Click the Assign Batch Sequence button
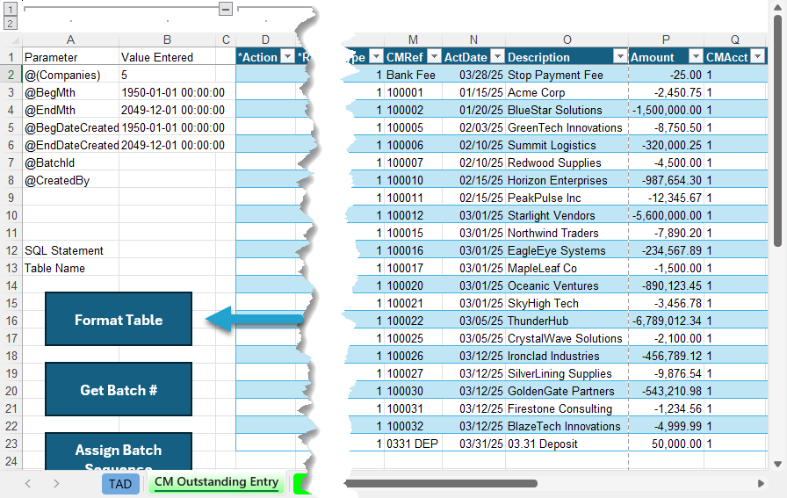787x498 pixels. 119,451
